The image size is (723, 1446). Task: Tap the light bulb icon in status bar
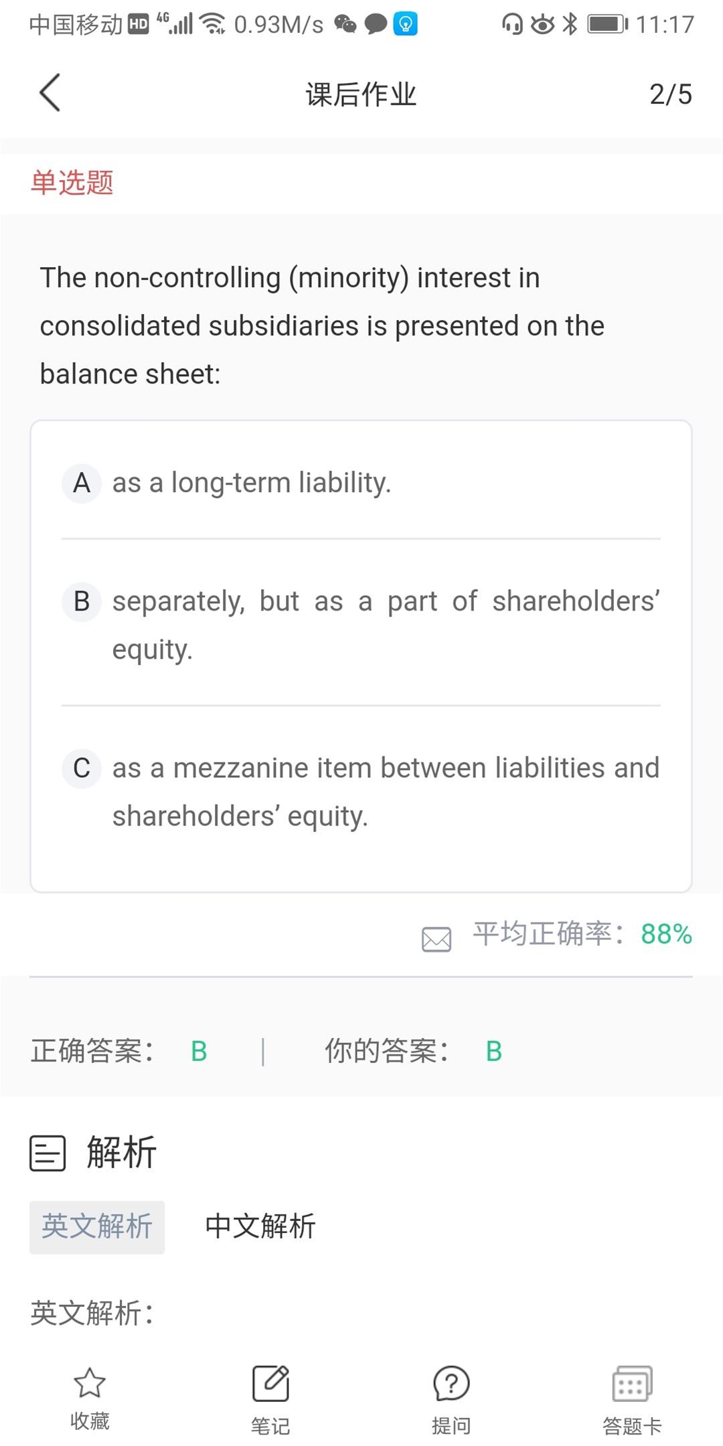coord(405,24)
